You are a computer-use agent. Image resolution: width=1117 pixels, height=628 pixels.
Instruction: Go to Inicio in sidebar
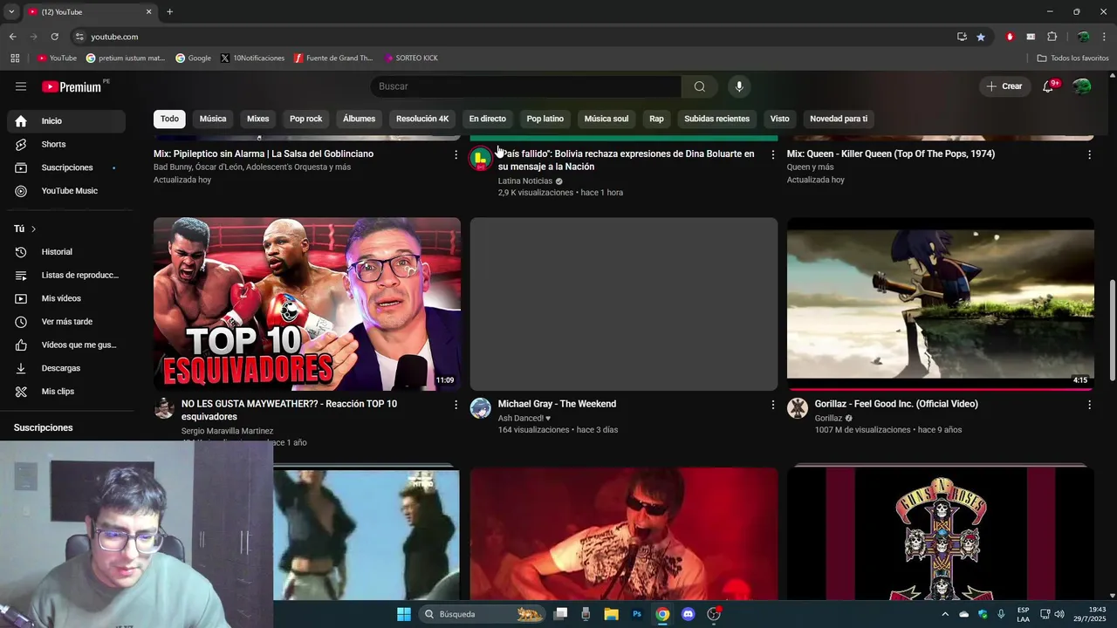click(66, 121)
